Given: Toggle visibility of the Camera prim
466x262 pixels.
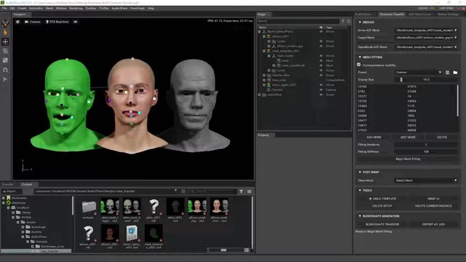Looking at the screenshot, I should pos(321,90).
